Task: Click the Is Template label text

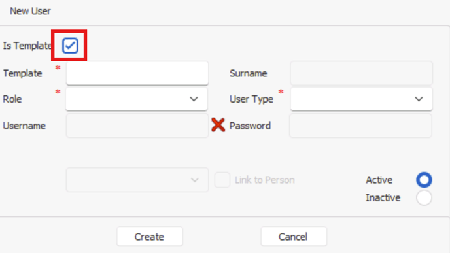Action: point(27,46)
